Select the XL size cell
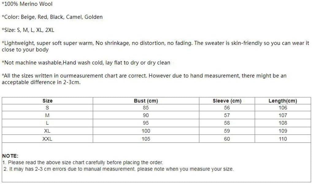 [47, 131]
